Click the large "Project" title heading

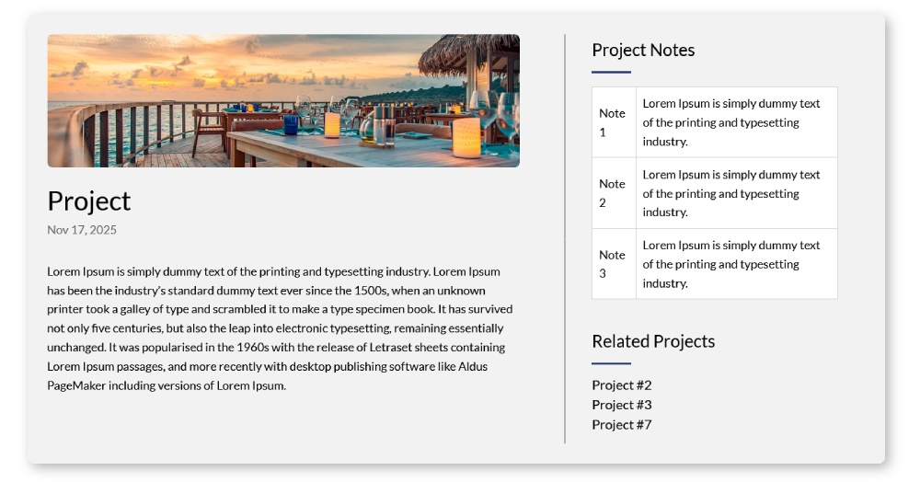tap(89, 201)
